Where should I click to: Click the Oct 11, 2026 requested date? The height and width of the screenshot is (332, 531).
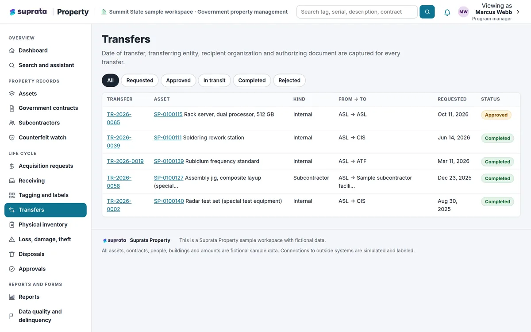(453, 114)
